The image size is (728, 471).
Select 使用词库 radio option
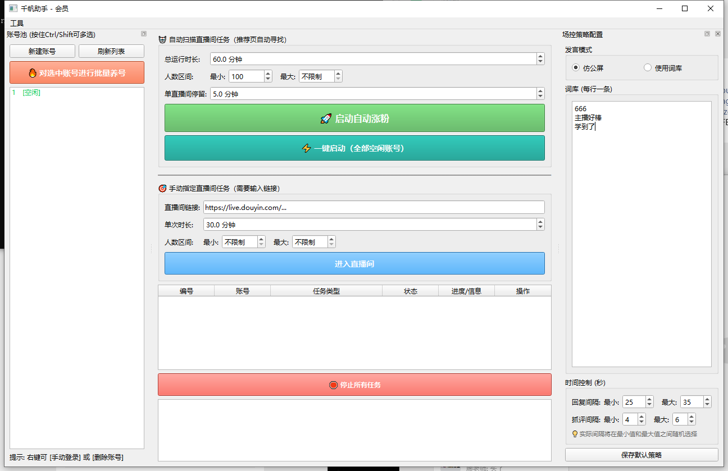(x=648, y=68)
